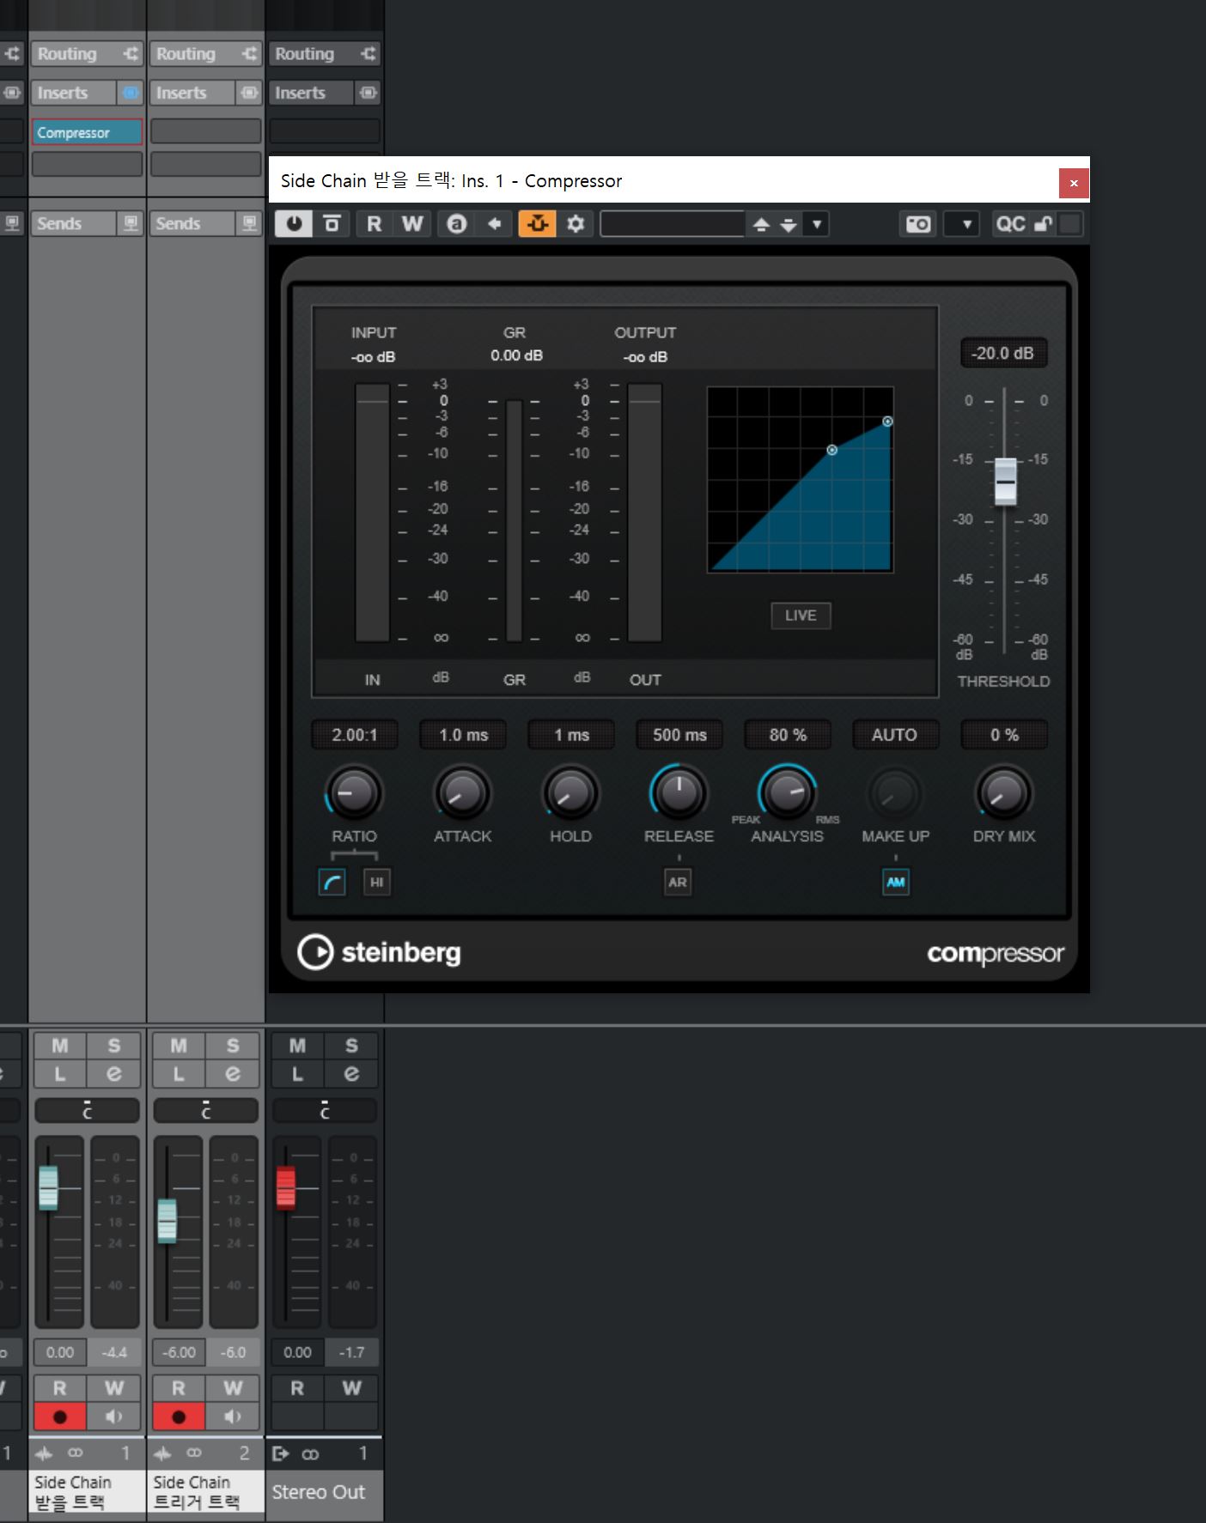Mute the Side Chain 트리거 트랙 channel
1206x1523 pixels.
[x=179, y=1046]
